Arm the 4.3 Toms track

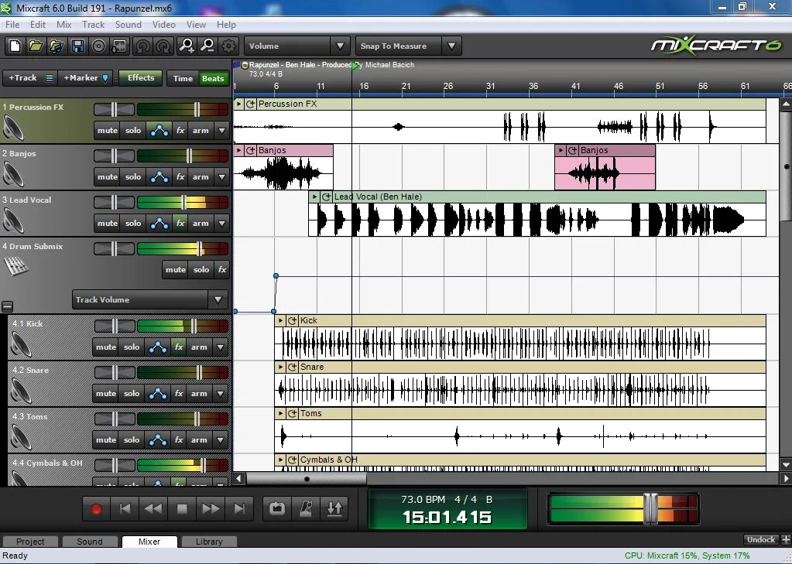(x=199, y=439)
